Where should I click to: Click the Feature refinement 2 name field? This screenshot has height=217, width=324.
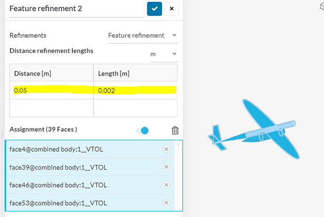click(75, 9)
